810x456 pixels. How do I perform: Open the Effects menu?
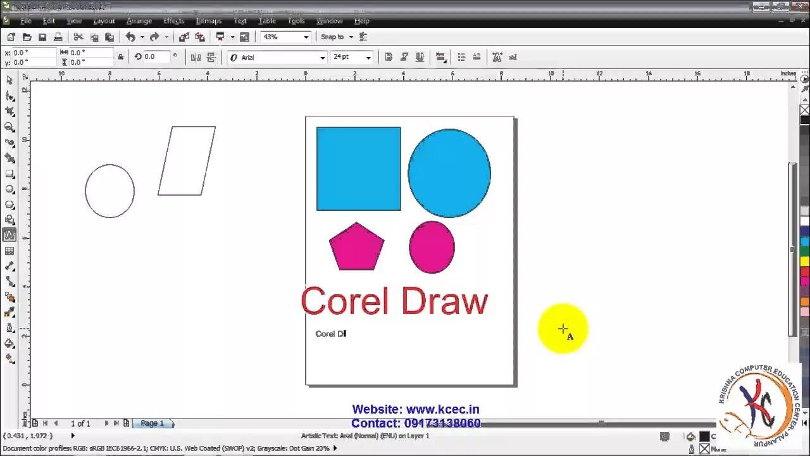click(x=174, y=21)
